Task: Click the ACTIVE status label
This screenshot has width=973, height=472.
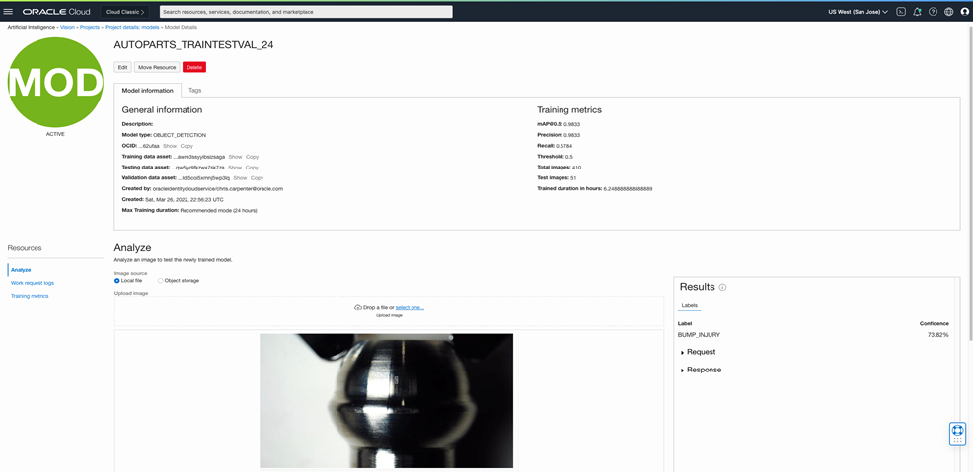Action: (55, 134)
